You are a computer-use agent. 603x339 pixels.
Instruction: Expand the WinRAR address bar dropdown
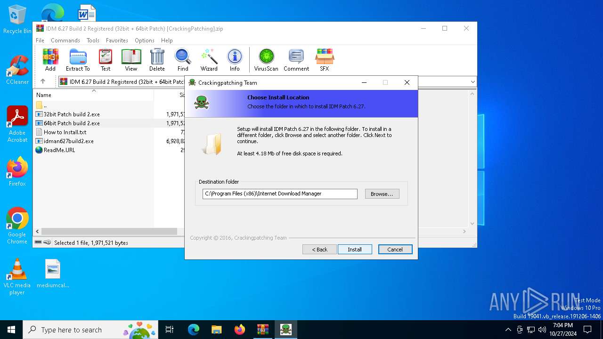point(473,82)
